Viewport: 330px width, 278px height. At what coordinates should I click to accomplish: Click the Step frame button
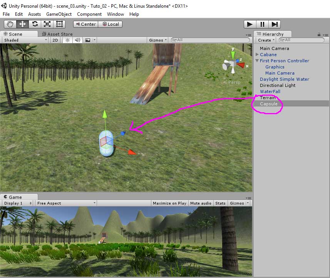point(275,24)
